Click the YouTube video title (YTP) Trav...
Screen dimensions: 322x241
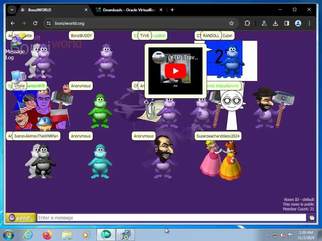coord(183,57)
